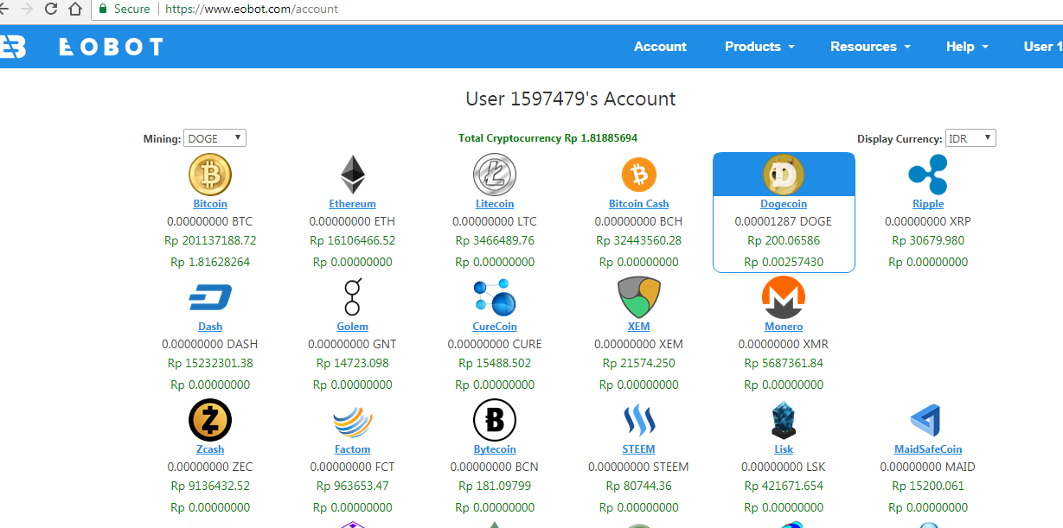Reload the page with browser refresh
Viewport: 1063px width, 528px height.
click(x=51, y=10)
